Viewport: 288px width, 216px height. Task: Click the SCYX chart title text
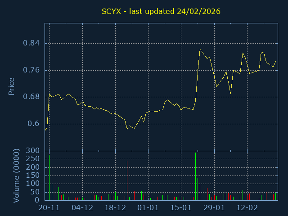(161, 11)
